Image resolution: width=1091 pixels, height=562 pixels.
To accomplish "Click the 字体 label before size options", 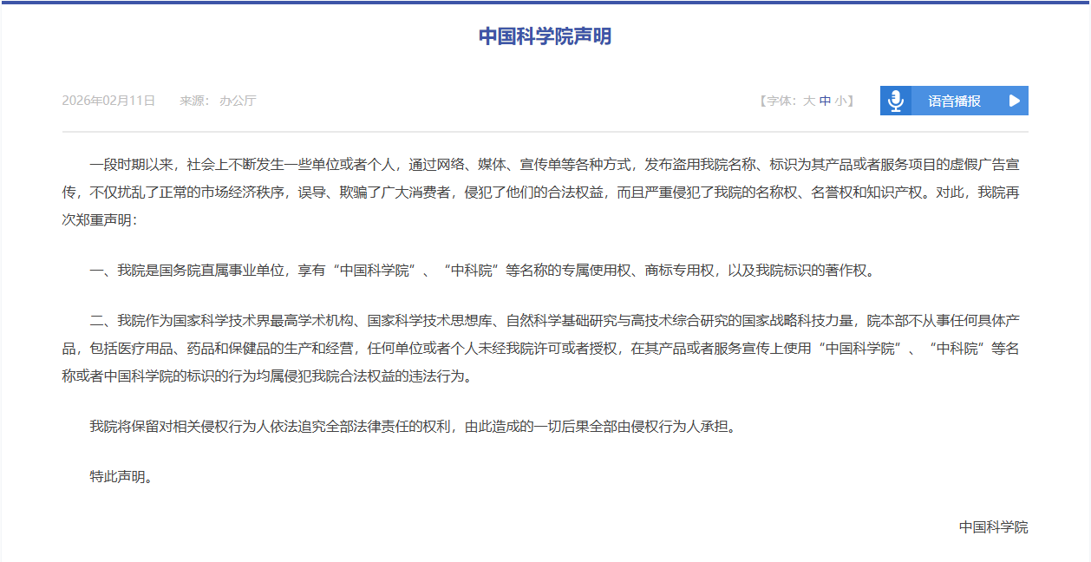I will tap(778, 101).
